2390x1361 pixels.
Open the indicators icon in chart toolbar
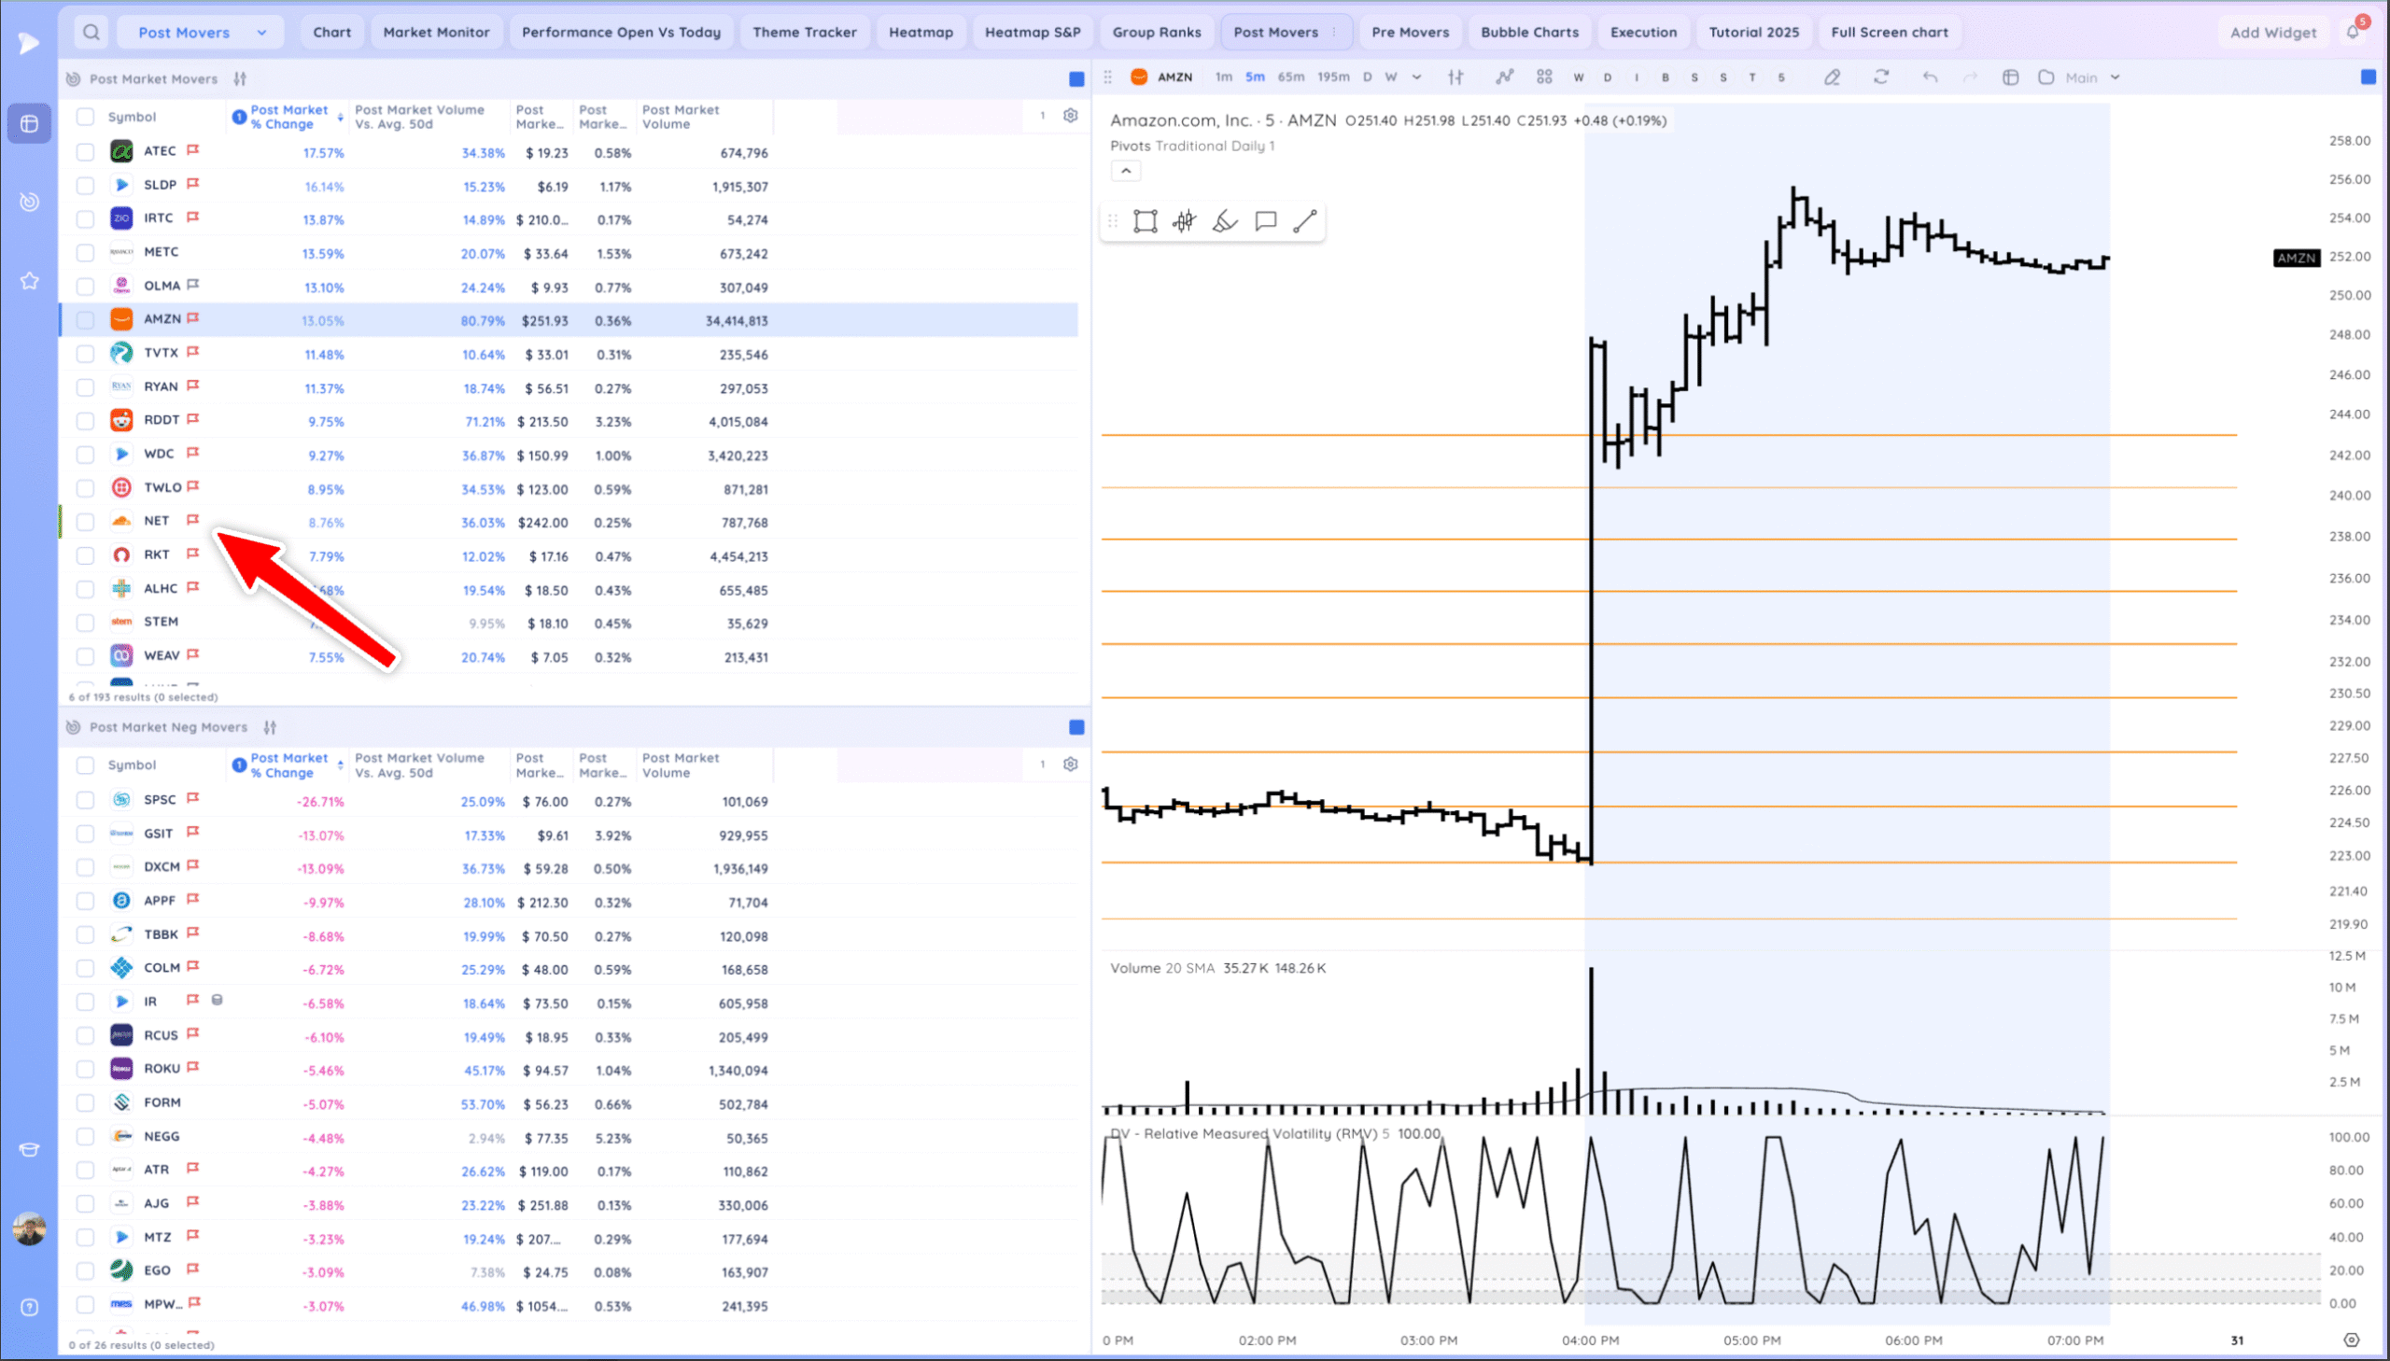coord(1504,77)
